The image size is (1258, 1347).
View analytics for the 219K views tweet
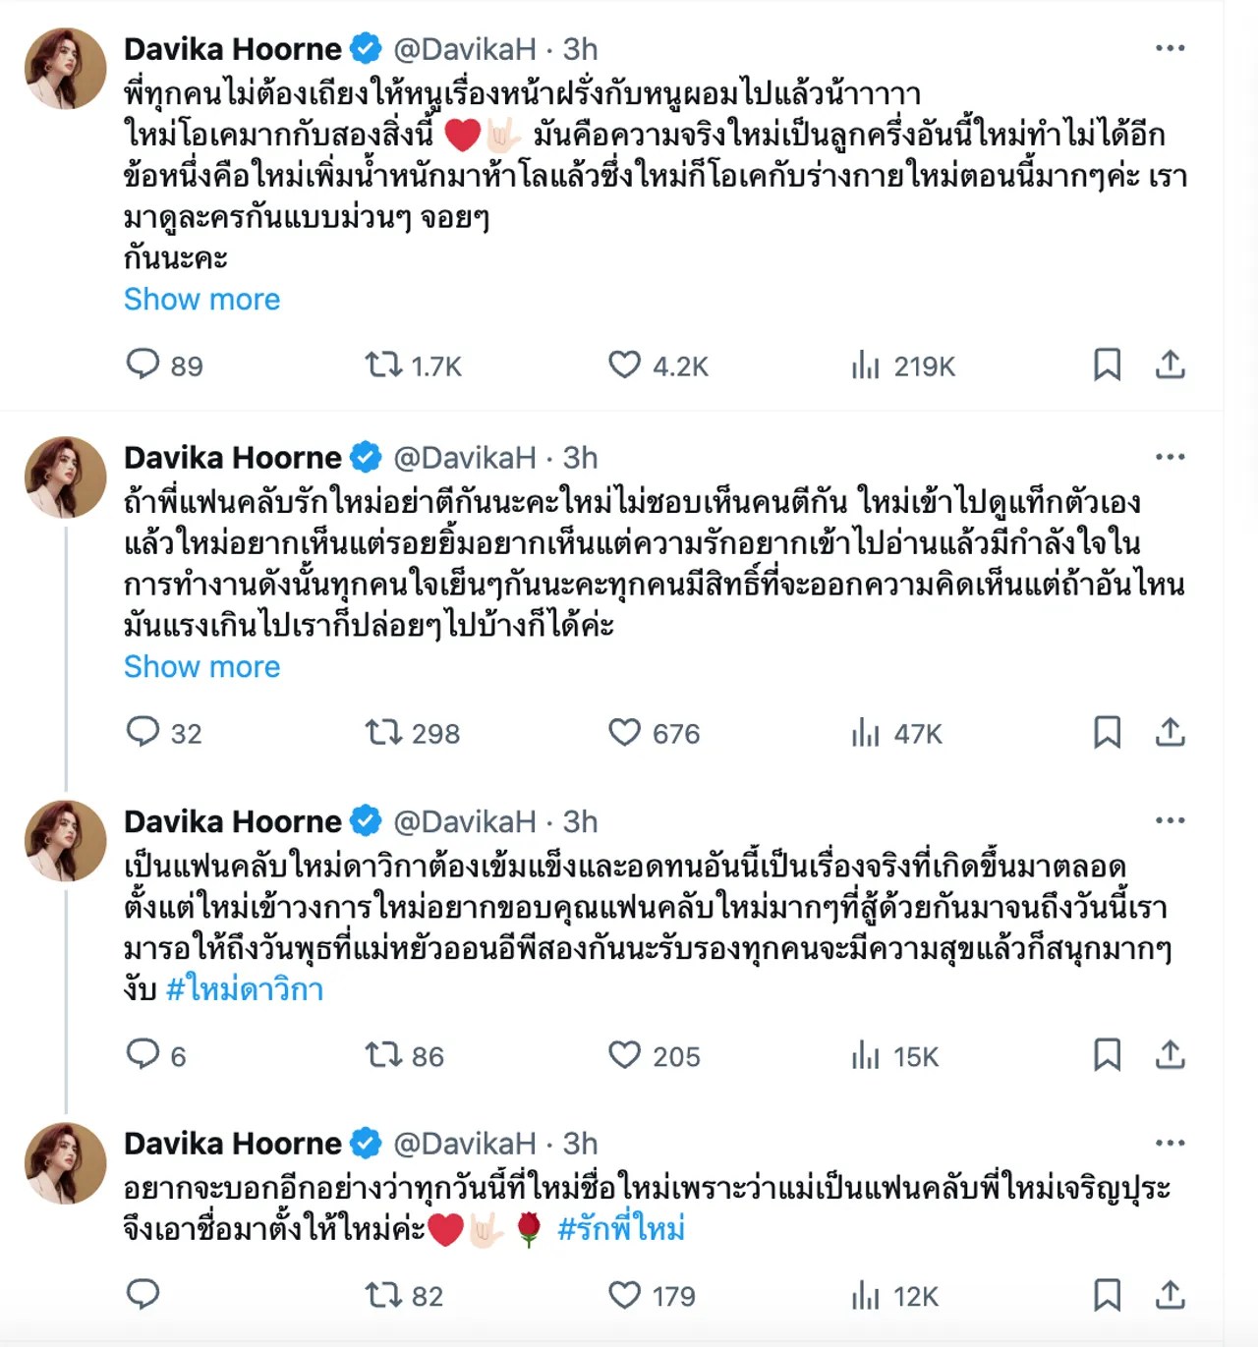[866, 366]
